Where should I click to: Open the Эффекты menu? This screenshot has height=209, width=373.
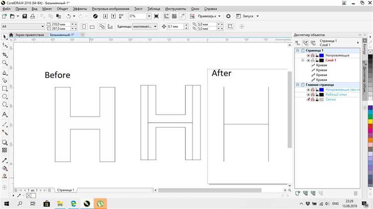80,9
